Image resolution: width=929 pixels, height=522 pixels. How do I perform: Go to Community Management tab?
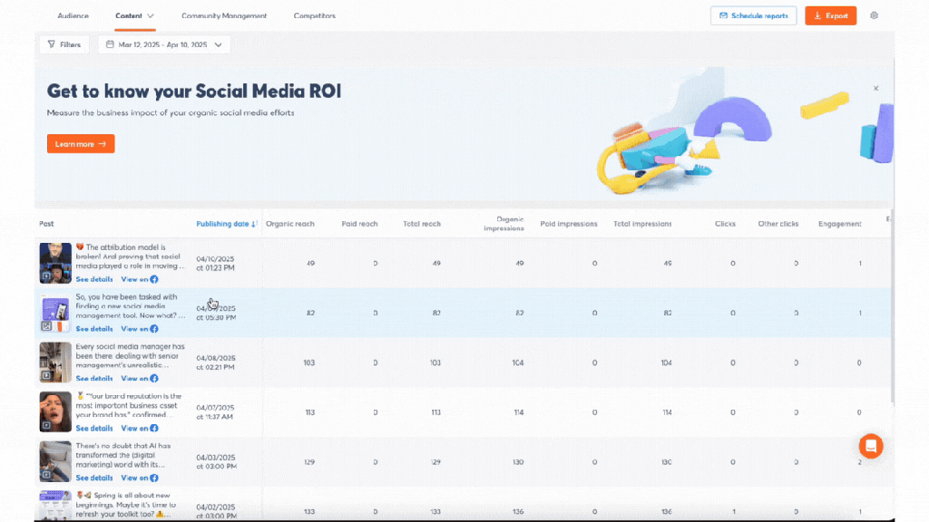pyautogui.click(x=224, y=16)
